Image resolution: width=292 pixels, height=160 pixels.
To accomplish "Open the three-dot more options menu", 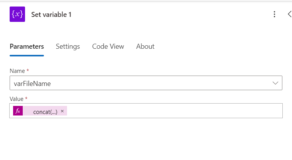I will coord(274,14).
